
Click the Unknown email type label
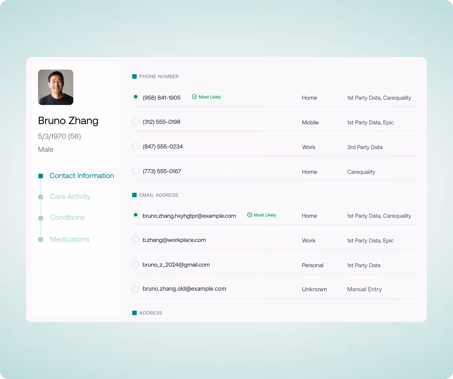314,289
